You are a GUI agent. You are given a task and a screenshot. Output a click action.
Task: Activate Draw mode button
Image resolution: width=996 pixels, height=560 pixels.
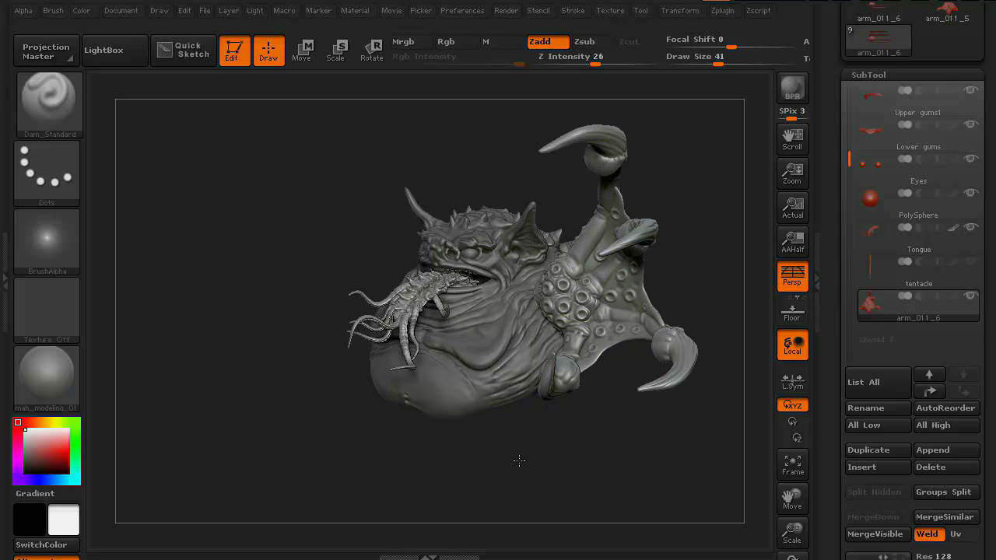tap(268, 51)
